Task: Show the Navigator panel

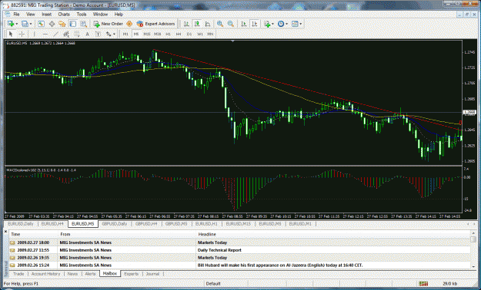Action: pos(62,24)
